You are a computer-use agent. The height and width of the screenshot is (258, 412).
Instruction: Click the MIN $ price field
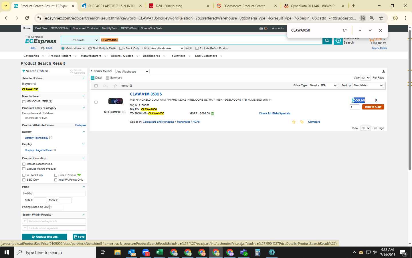[x=40, y=200]
